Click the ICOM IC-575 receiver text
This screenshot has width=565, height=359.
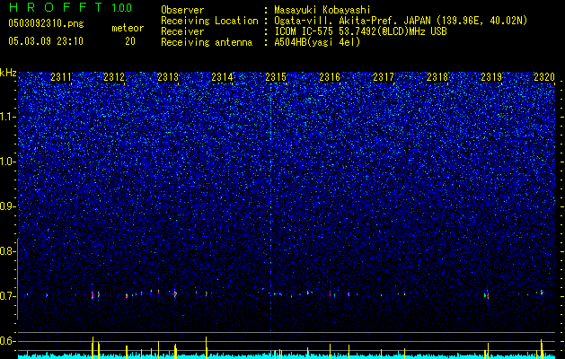coord(360,31)
